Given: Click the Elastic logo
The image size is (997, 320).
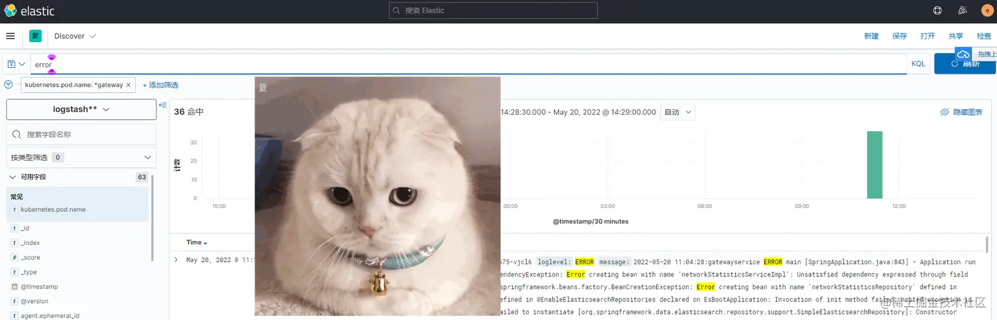Looking at the screenshot, I should (x=29, y=11).
